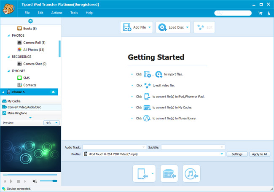
Task: Open the settings gear in the sidebar
Action: pyautogui.click(x=30, y=21)
